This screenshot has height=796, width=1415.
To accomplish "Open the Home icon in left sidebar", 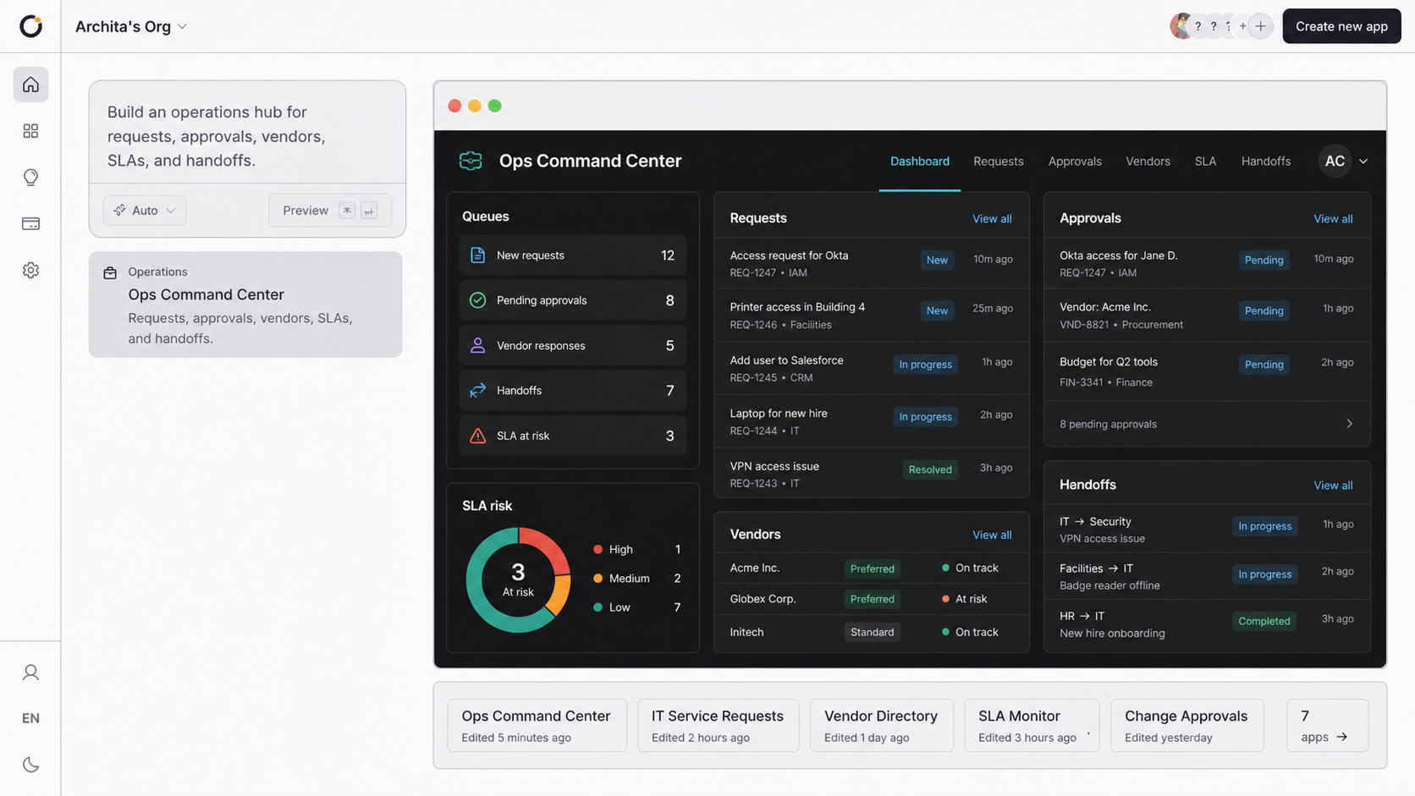I will point(30,85).
